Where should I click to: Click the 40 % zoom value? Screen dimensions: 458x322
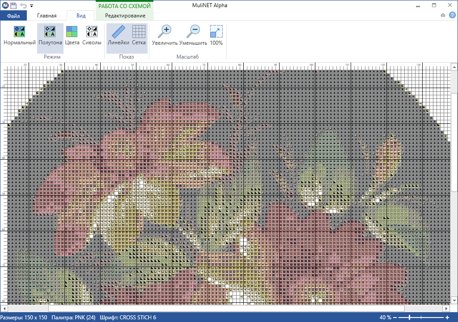pyautogui.click(x=385, y=318)
